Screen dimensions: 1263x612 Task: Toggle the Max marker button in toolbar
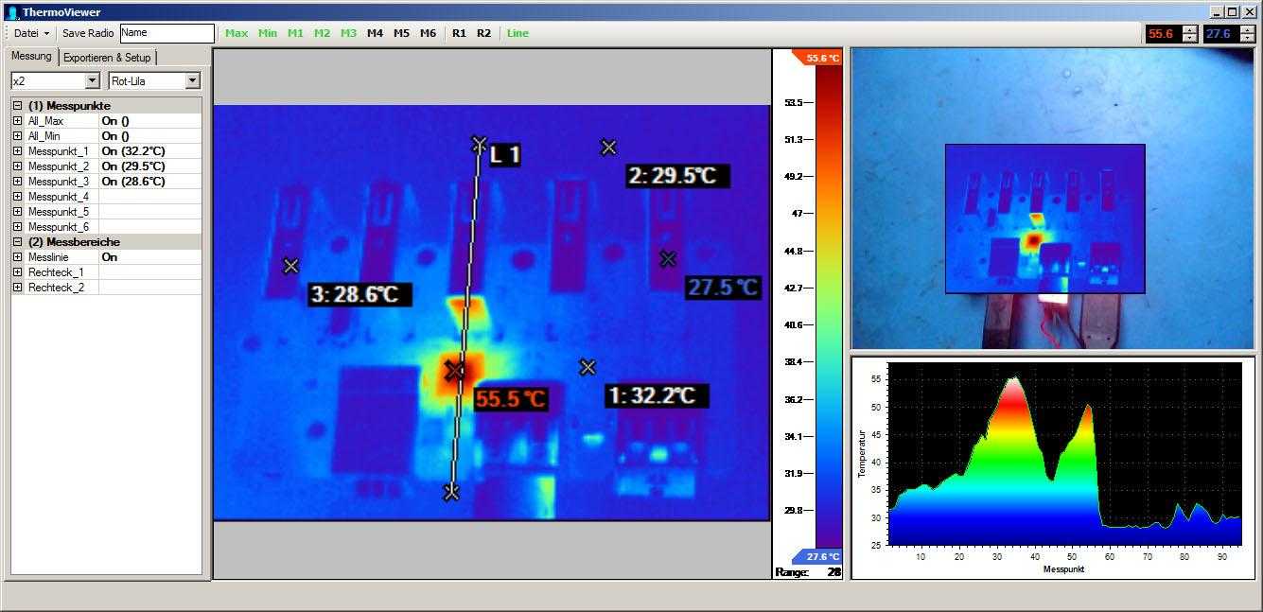(x=237, y=33)
